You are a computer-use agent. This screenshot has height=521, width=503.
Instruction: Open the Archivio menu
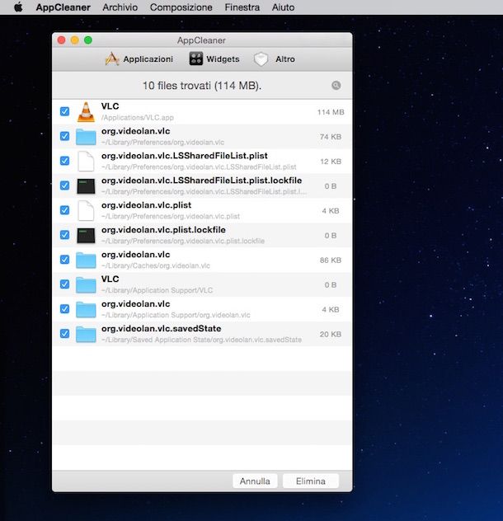(x=120, y=7)
